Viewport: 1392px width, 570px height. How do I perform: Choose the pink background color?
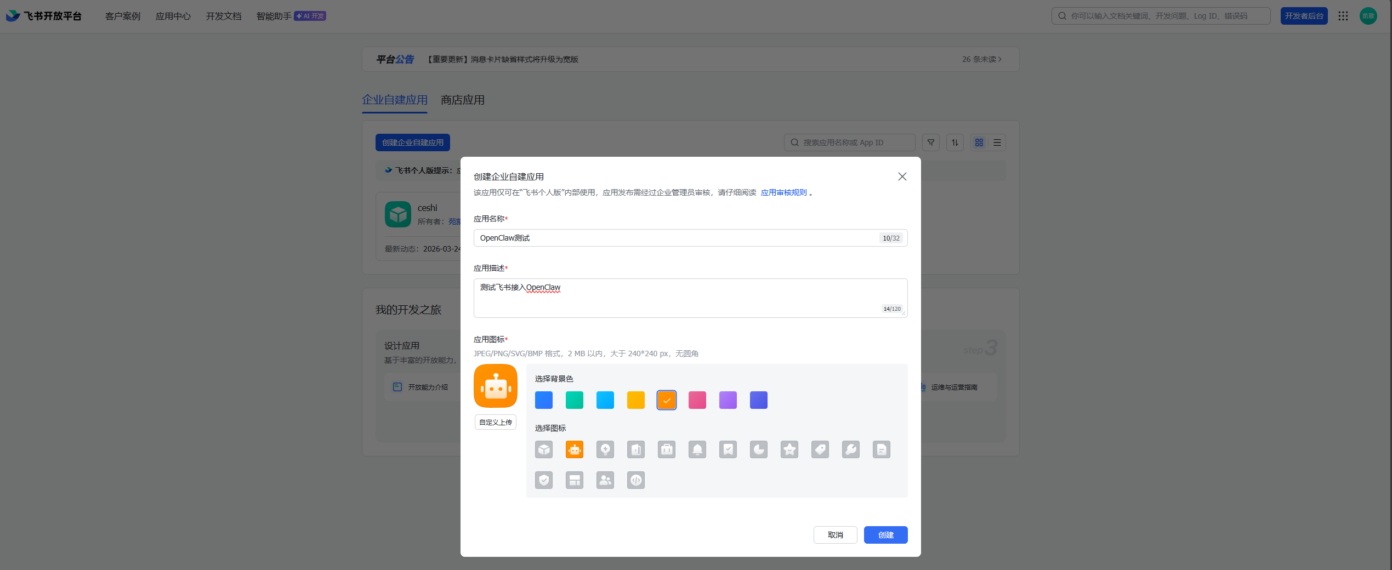tap(697, 400)
